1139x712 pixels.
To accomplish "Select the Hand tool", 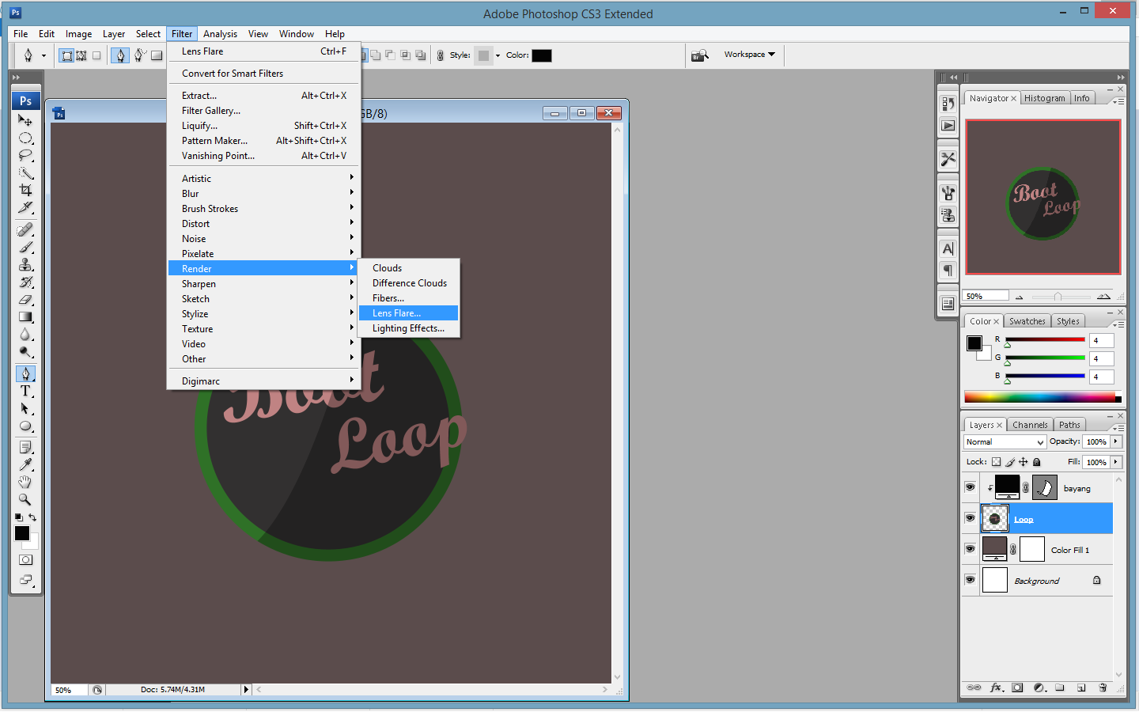I will pos(26,480).
